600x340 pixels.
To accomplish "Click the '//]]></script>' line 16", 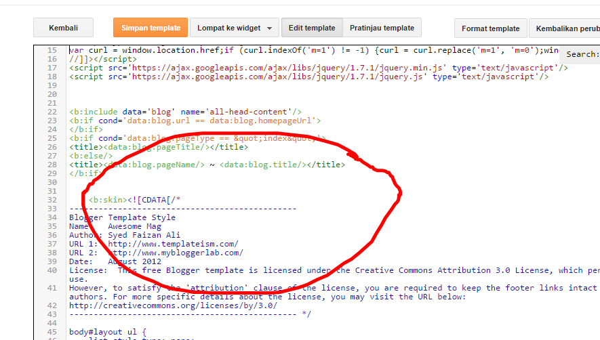I will [103, 59].
